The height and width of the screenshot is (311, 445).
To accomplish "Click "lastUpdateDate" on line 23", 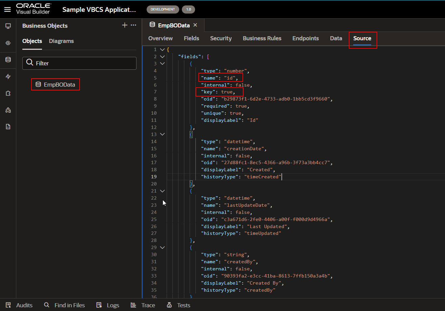I will coord(248,205).
